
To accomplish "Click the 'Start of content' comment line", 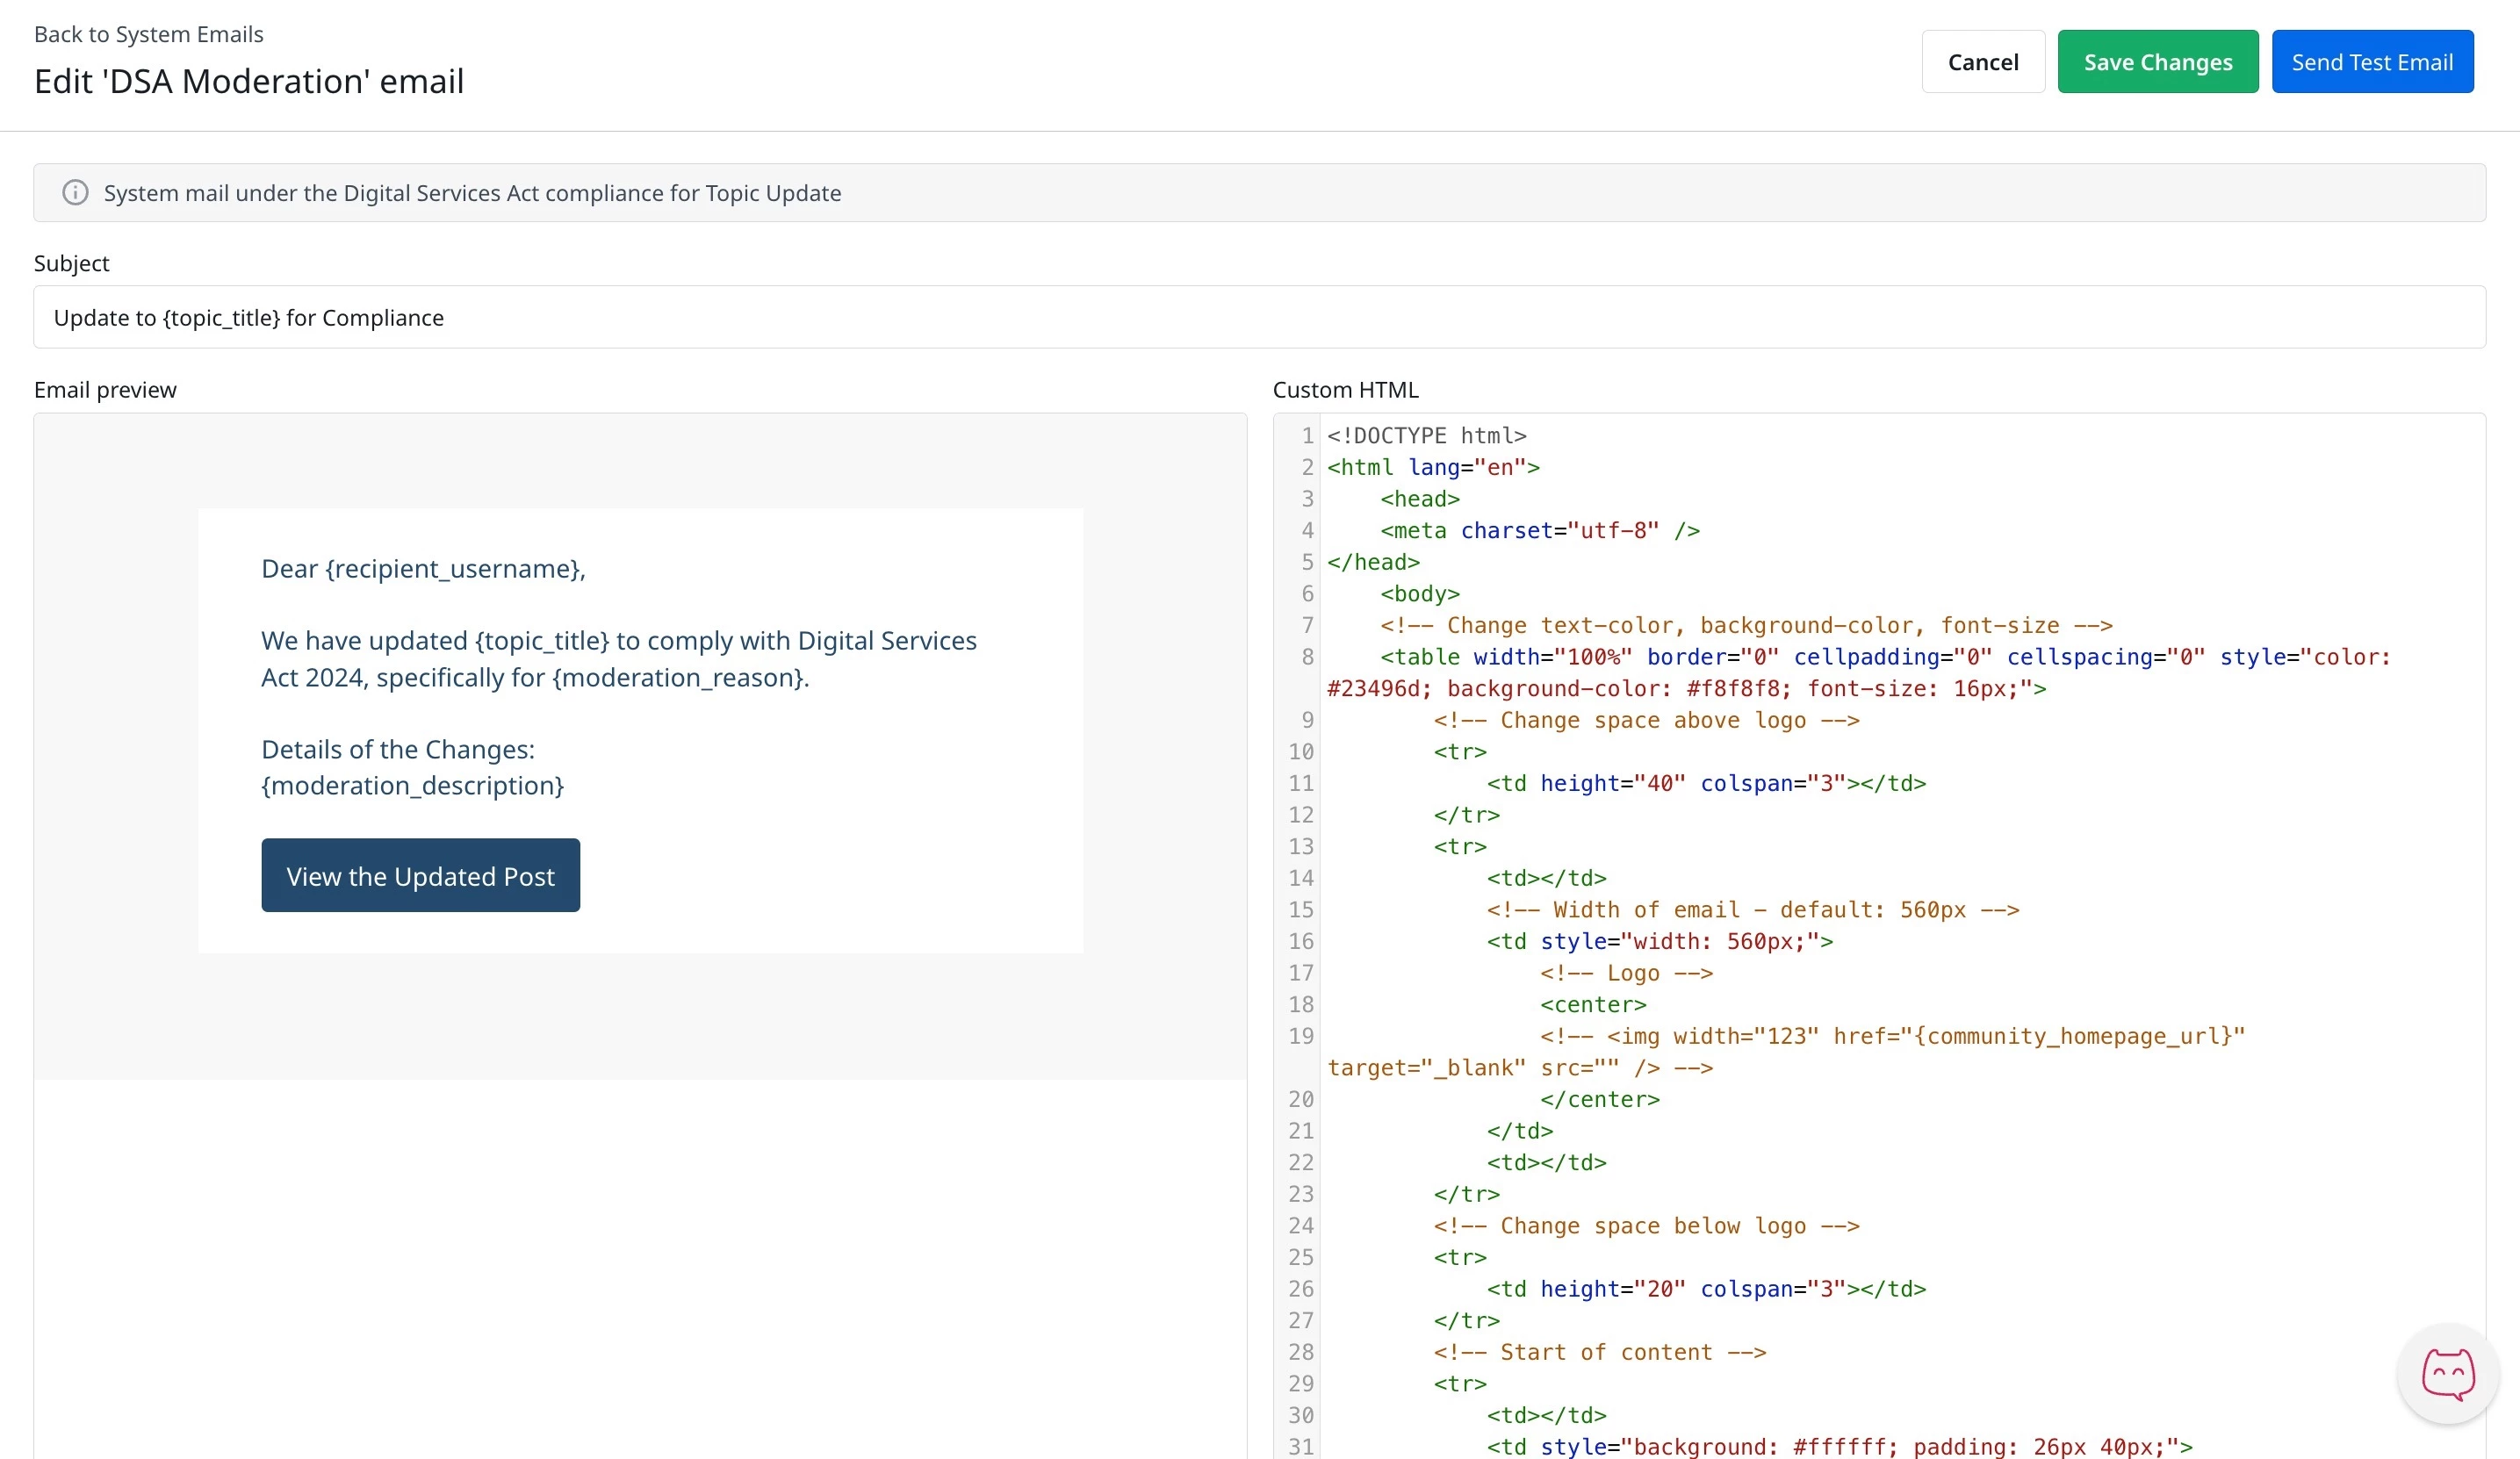I will (1599, 1352).
